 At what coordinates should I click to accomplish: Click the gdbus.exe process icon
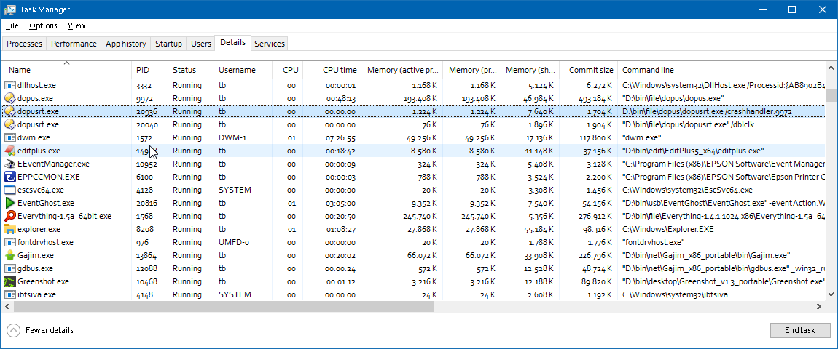click(10, 268)
